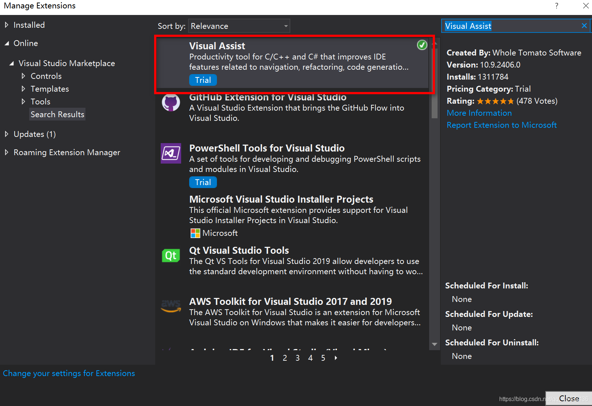Image resolution: width=592 pixels, height=406 pixels.
Task: Open the Sort by Relevance dropdown
Action: (x=239, y=26)
